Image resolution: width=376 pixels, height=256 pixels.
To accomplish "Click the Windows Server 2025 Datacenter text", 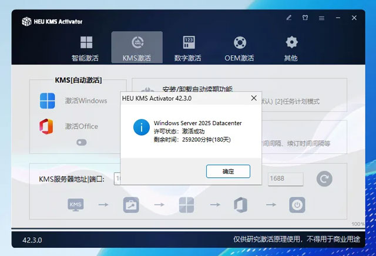I will click(197, 123).
